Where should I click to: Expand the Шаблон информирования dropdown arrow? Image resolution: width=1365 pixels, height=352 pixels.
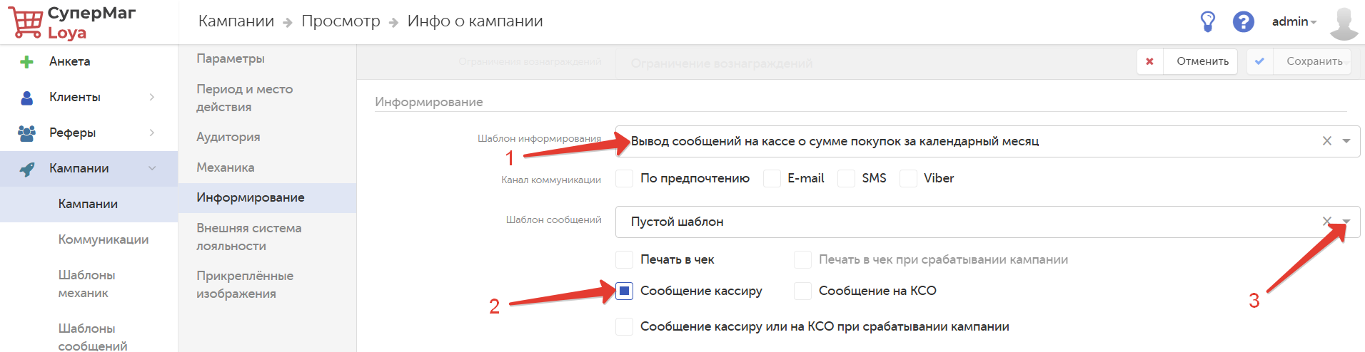[x=1346, y=141]
